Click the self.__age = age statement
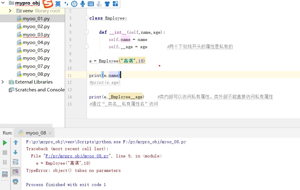The width and height of the screenshot is (300, 190). click(x=128, y=47)
